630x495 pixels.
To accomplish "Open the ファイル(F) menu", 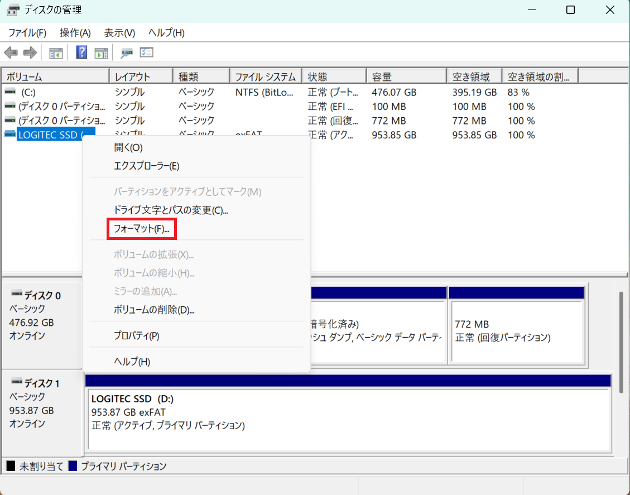I will pos(27,33).
